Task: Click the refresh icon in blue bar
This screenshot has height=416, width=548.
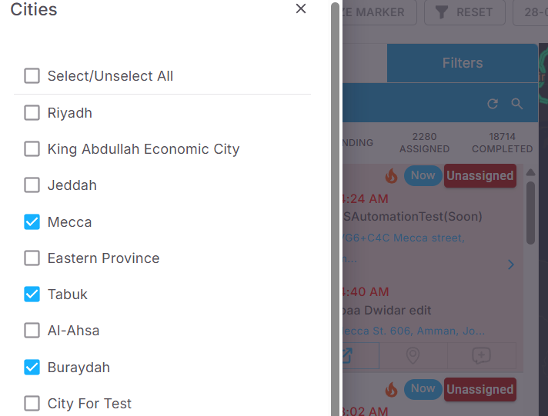Action: tap(493, 104)
